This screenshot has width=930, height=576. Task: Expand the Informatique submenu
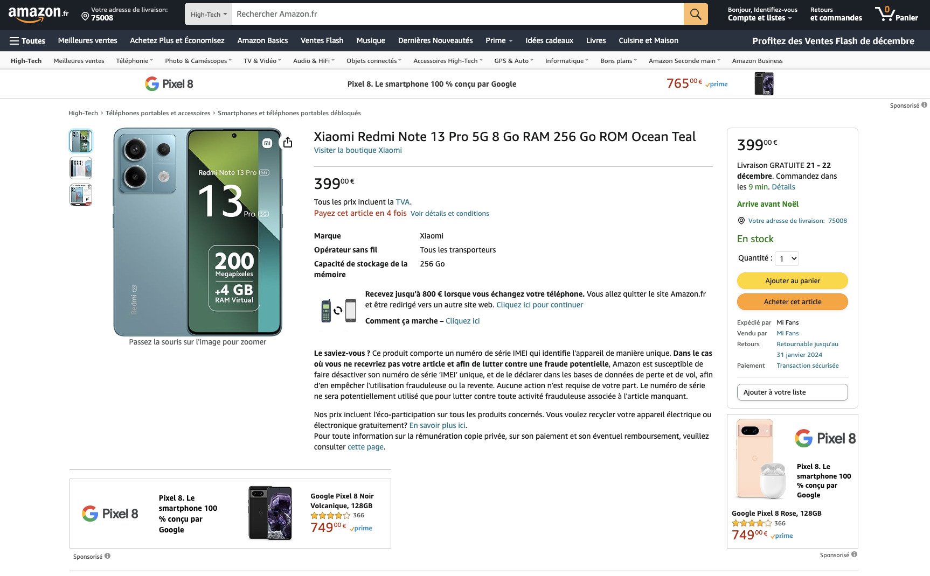coord(567,61)
